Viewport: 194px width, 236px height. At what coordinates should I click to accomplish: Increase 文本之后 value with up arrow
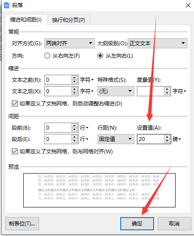point(75,89)
